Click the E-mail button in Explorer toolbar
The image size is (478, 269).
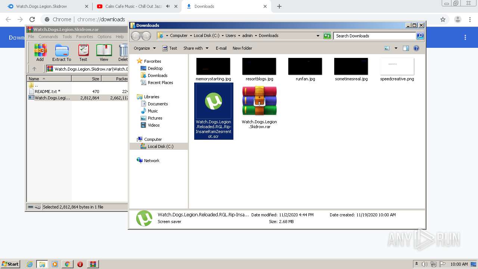pos(221,48)
